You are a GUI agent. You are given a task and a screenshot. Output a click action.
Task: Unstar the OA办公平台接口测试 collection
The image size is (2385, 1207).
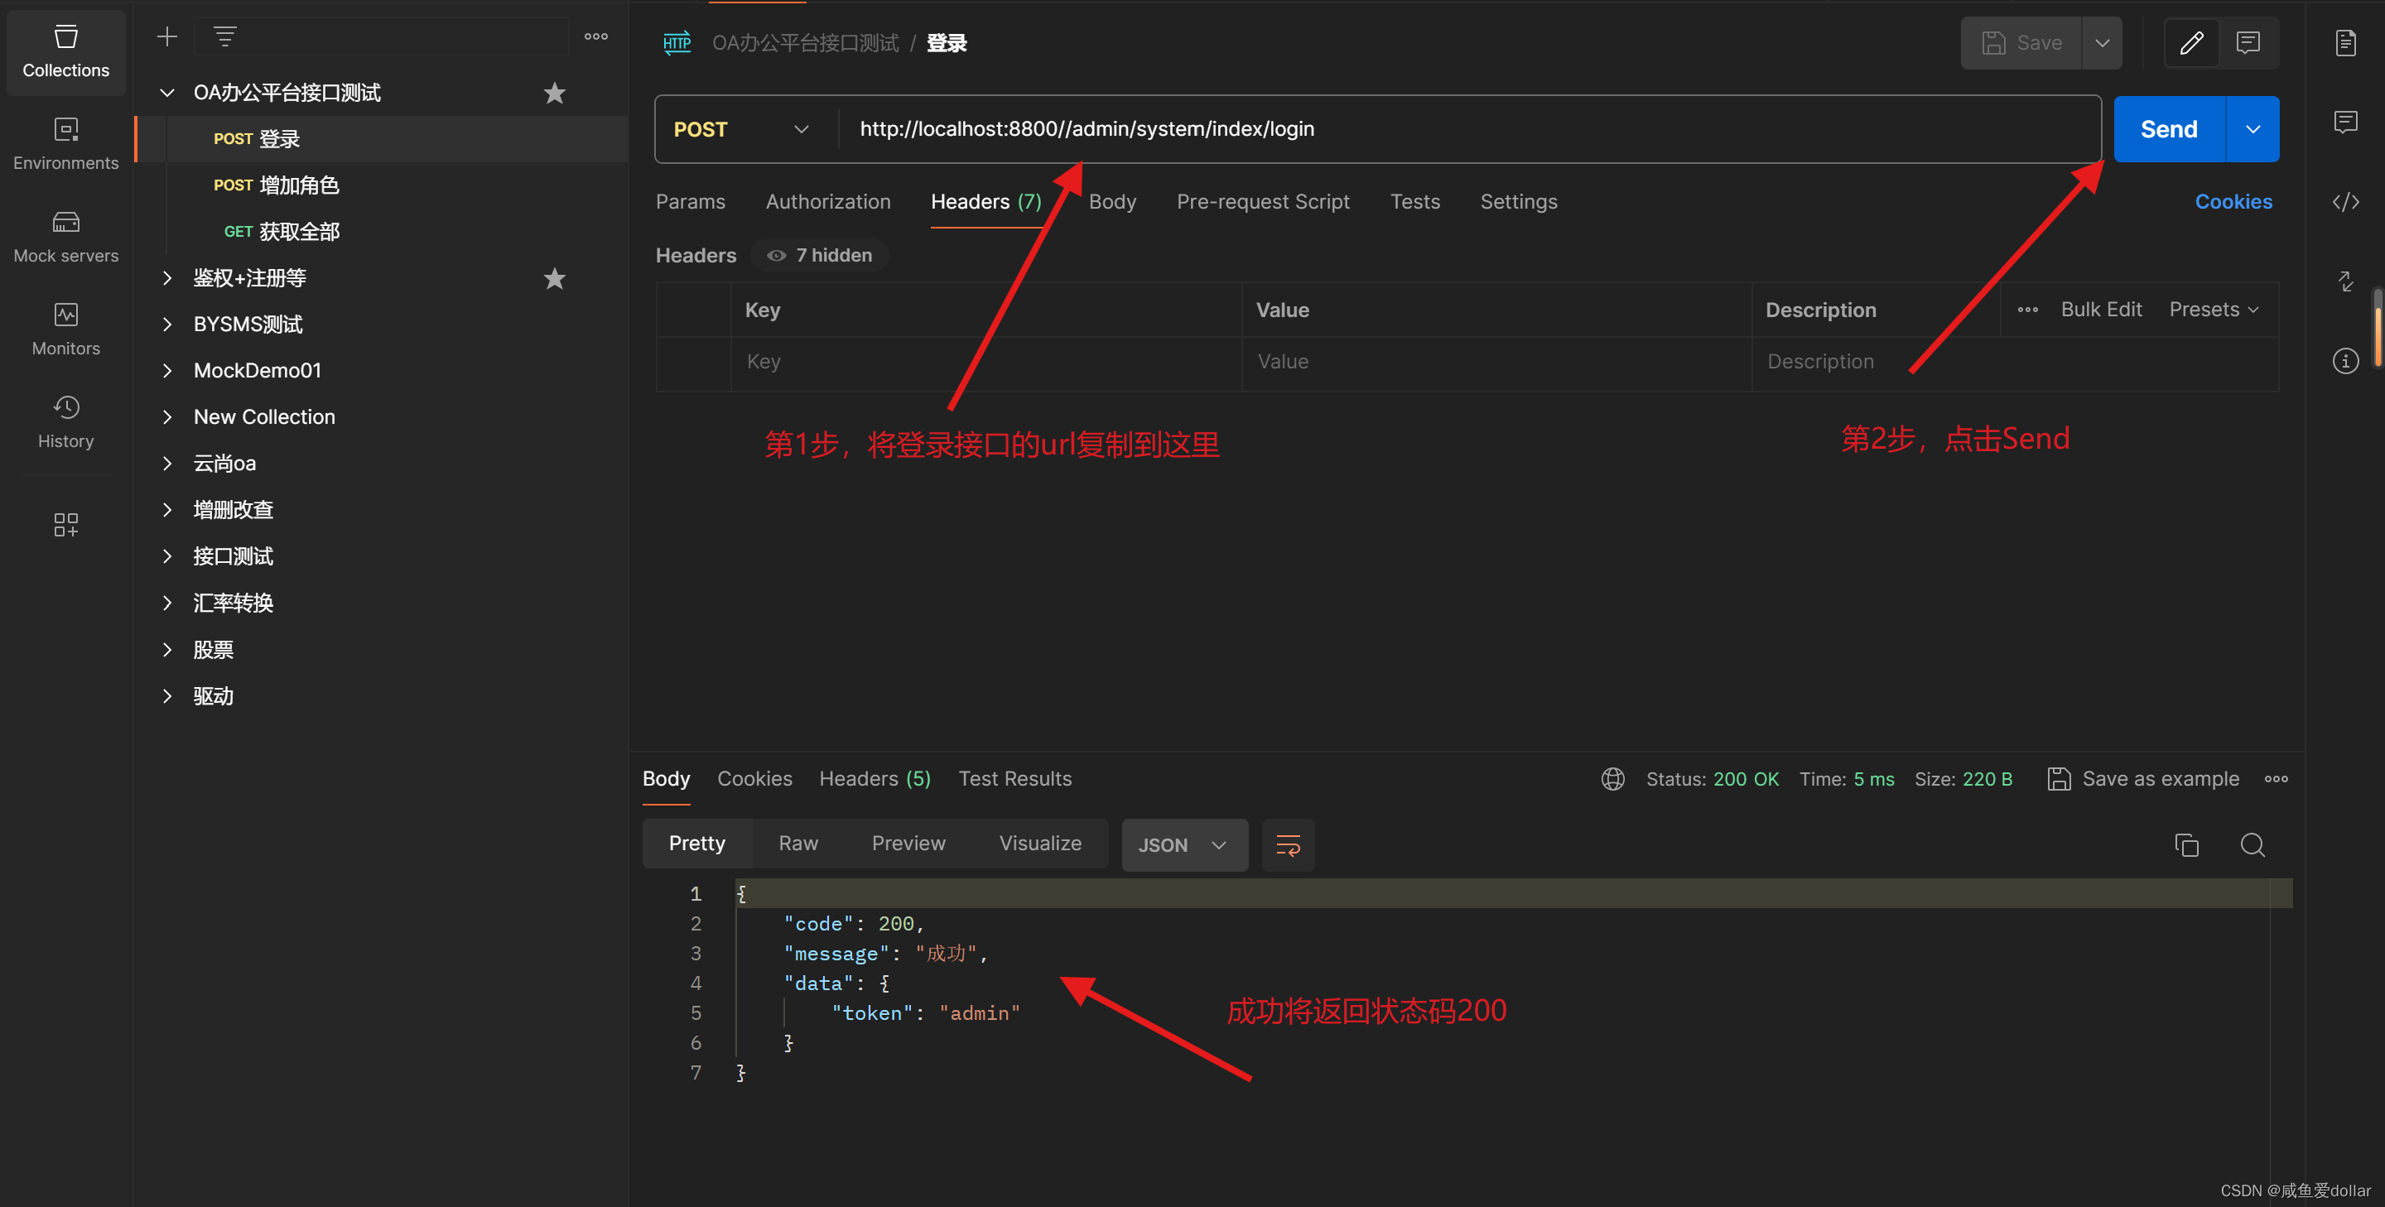[555, 93]
